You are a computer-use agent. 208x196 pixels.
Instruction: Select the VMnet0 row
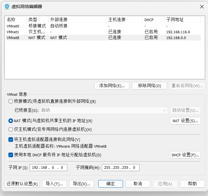pyautogui.click(x=103, y=26)
